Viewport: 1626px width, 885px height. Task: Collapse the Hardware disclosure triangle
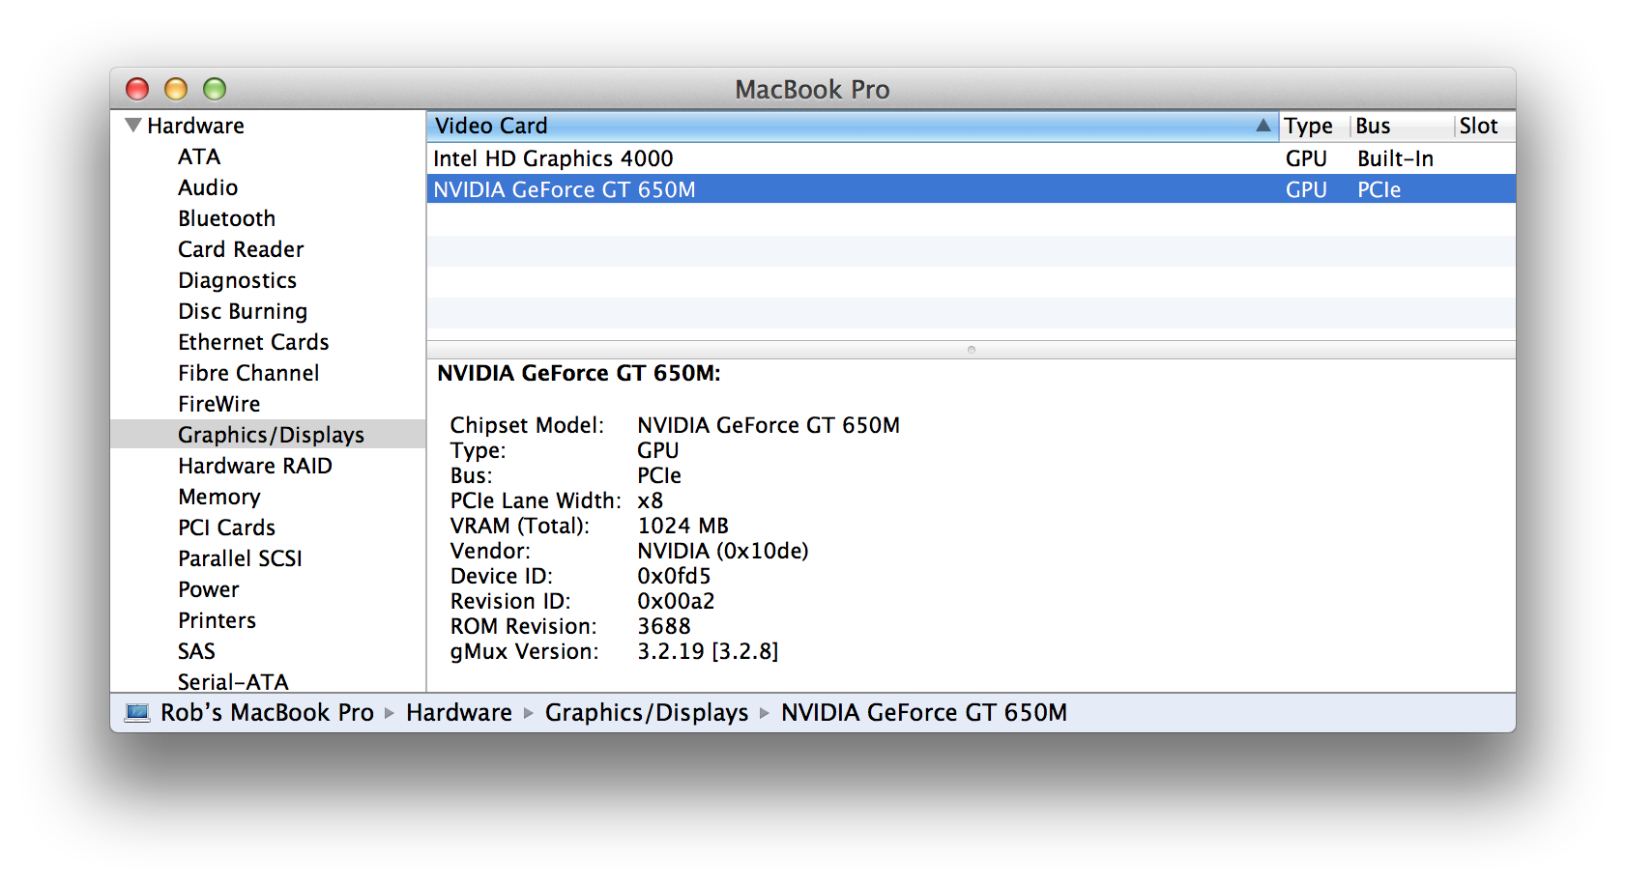pos(133,126)
